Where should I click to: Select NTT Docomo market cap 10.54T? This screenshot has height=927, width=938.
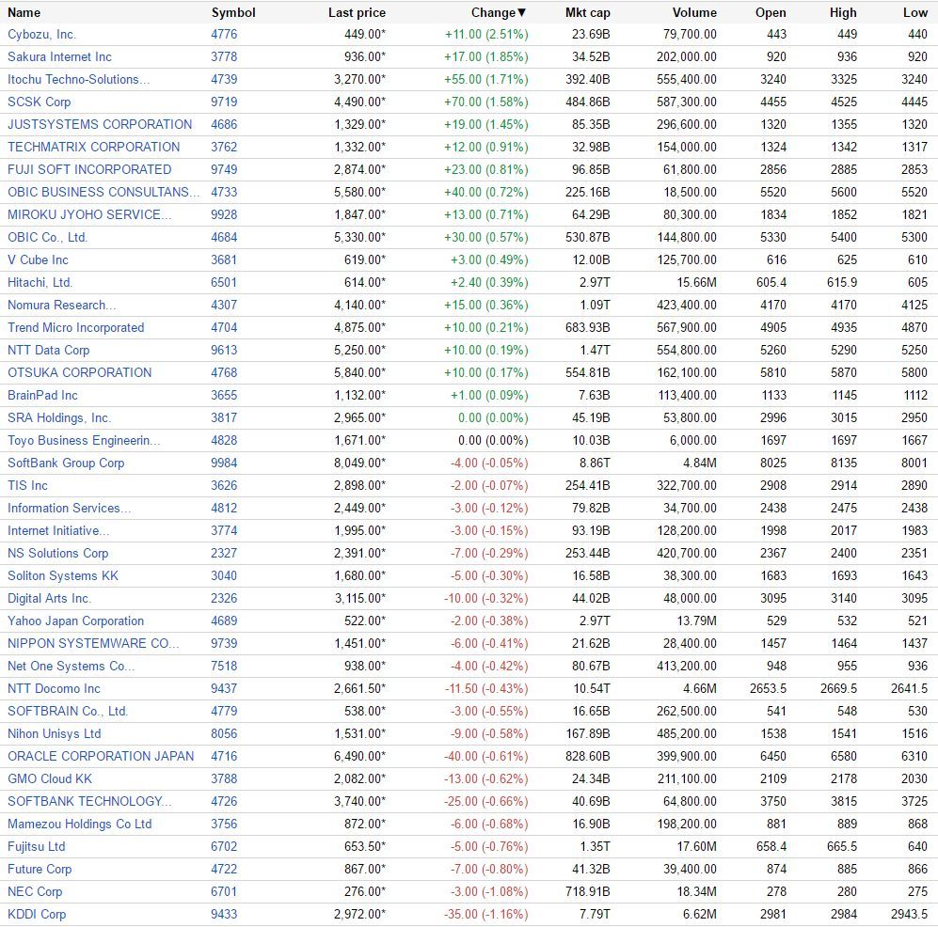coord(592,688)
